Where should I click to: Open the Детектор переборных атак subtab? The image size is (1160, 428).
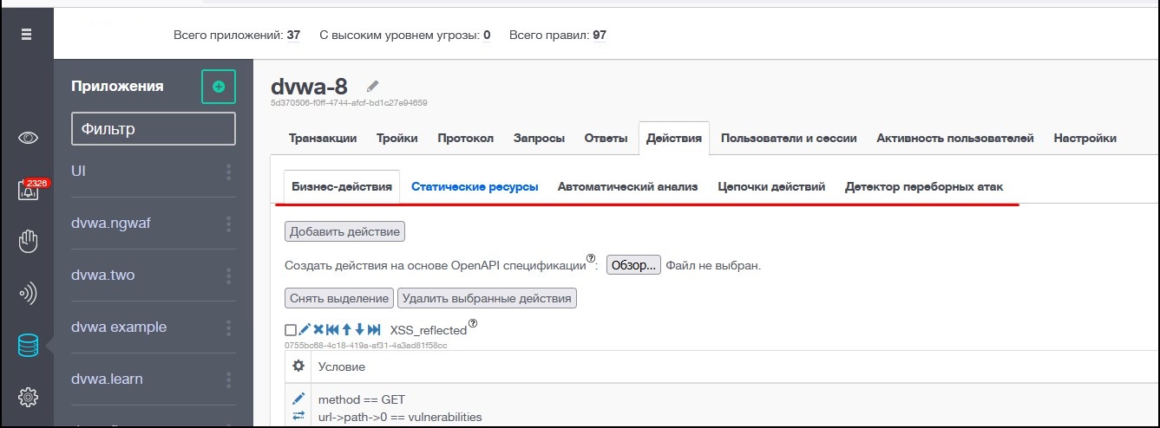[924, 186]
